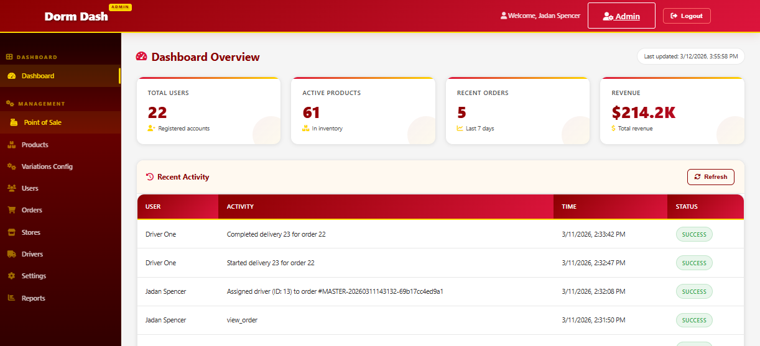The height and width of the screenshot is (346, 760).
Task: Go to Products page
Action: [x=60, y=145]
